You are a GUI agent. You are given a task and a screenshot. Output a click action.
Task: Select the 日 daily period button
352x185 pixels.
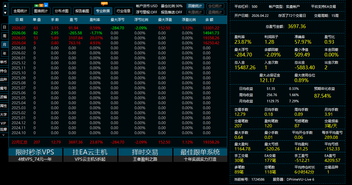[4, 27]
